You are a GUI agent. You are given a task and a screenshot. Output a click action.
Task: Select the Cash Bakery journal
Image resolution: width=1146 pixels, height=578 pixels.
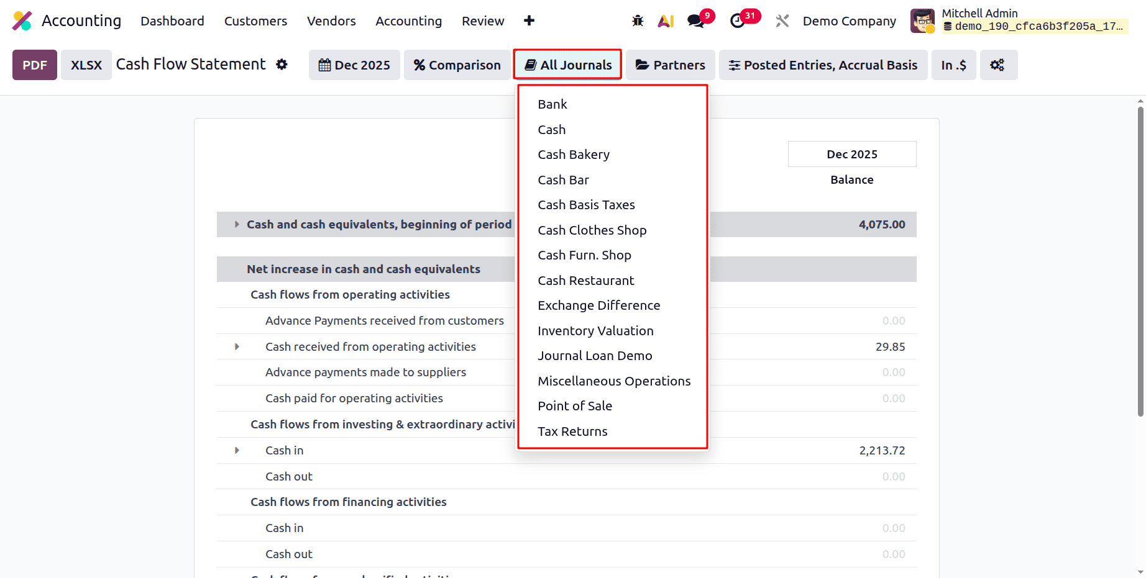coord(573,154)
